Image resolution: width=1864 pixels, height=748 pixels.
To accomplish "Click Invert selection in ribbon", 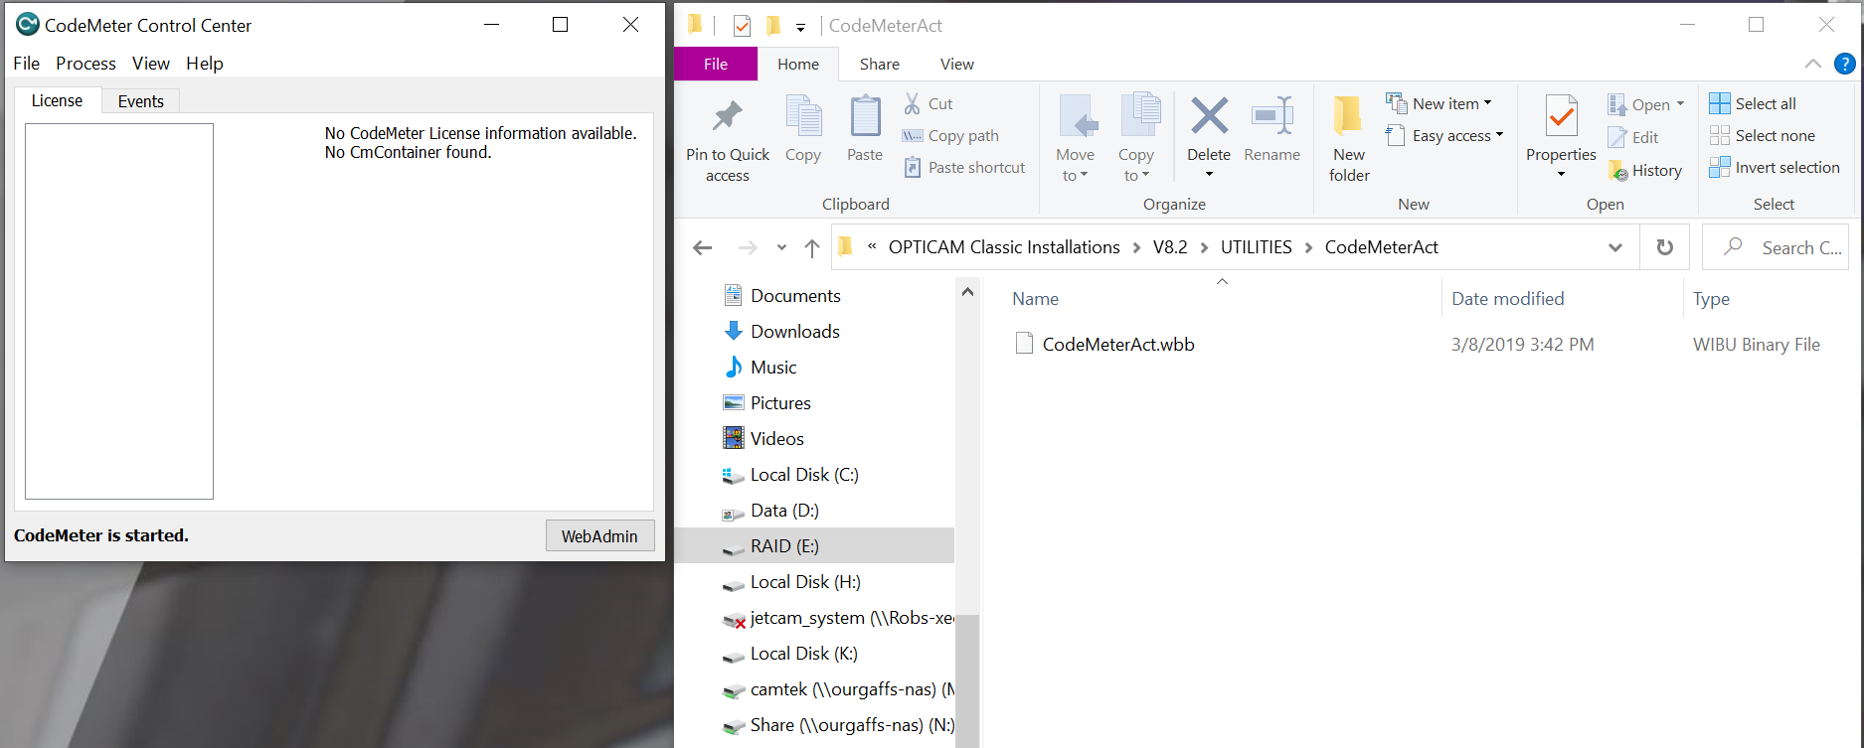I will (1775, 167).
